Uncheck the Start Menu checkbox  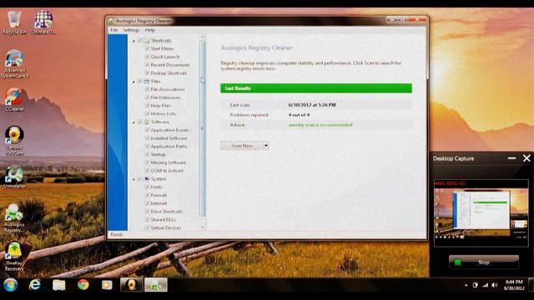coord(148,48)
